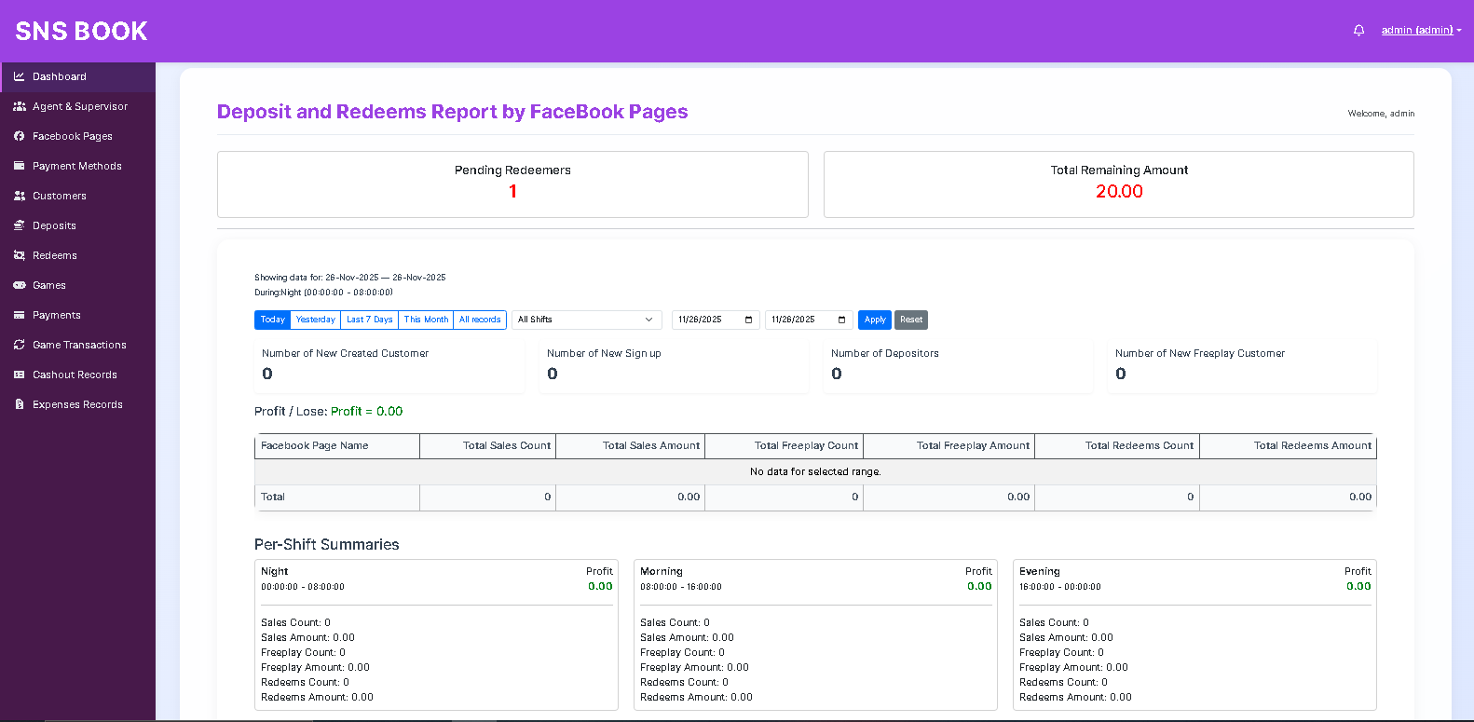Click the Game Transactions sync icon
1474x722 pixels.
[x=19, y=345]
